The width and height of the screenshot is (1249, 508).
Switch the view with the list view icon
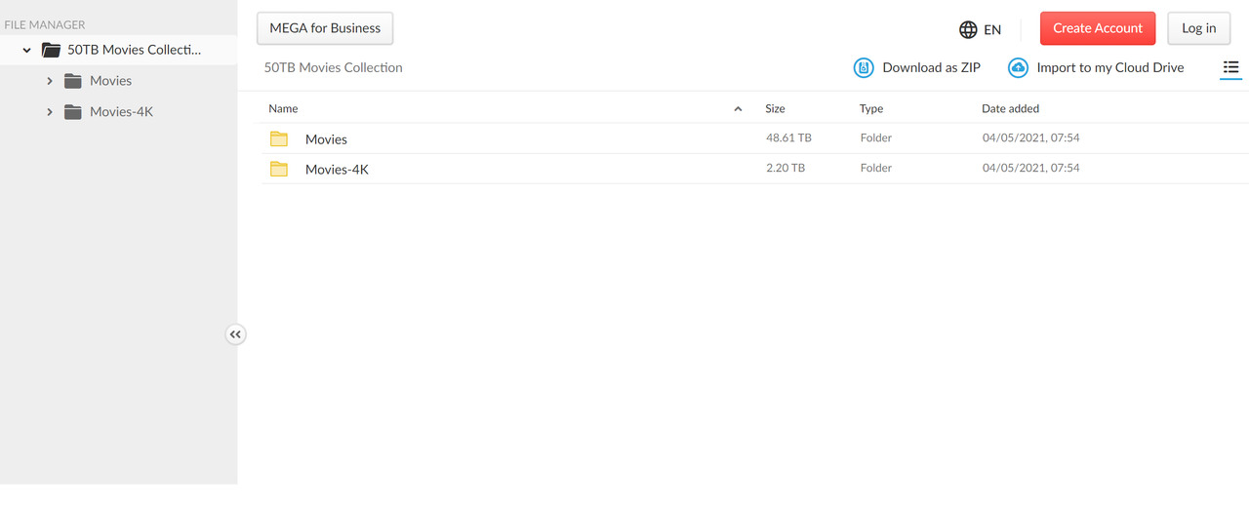tap(1230, 67)
